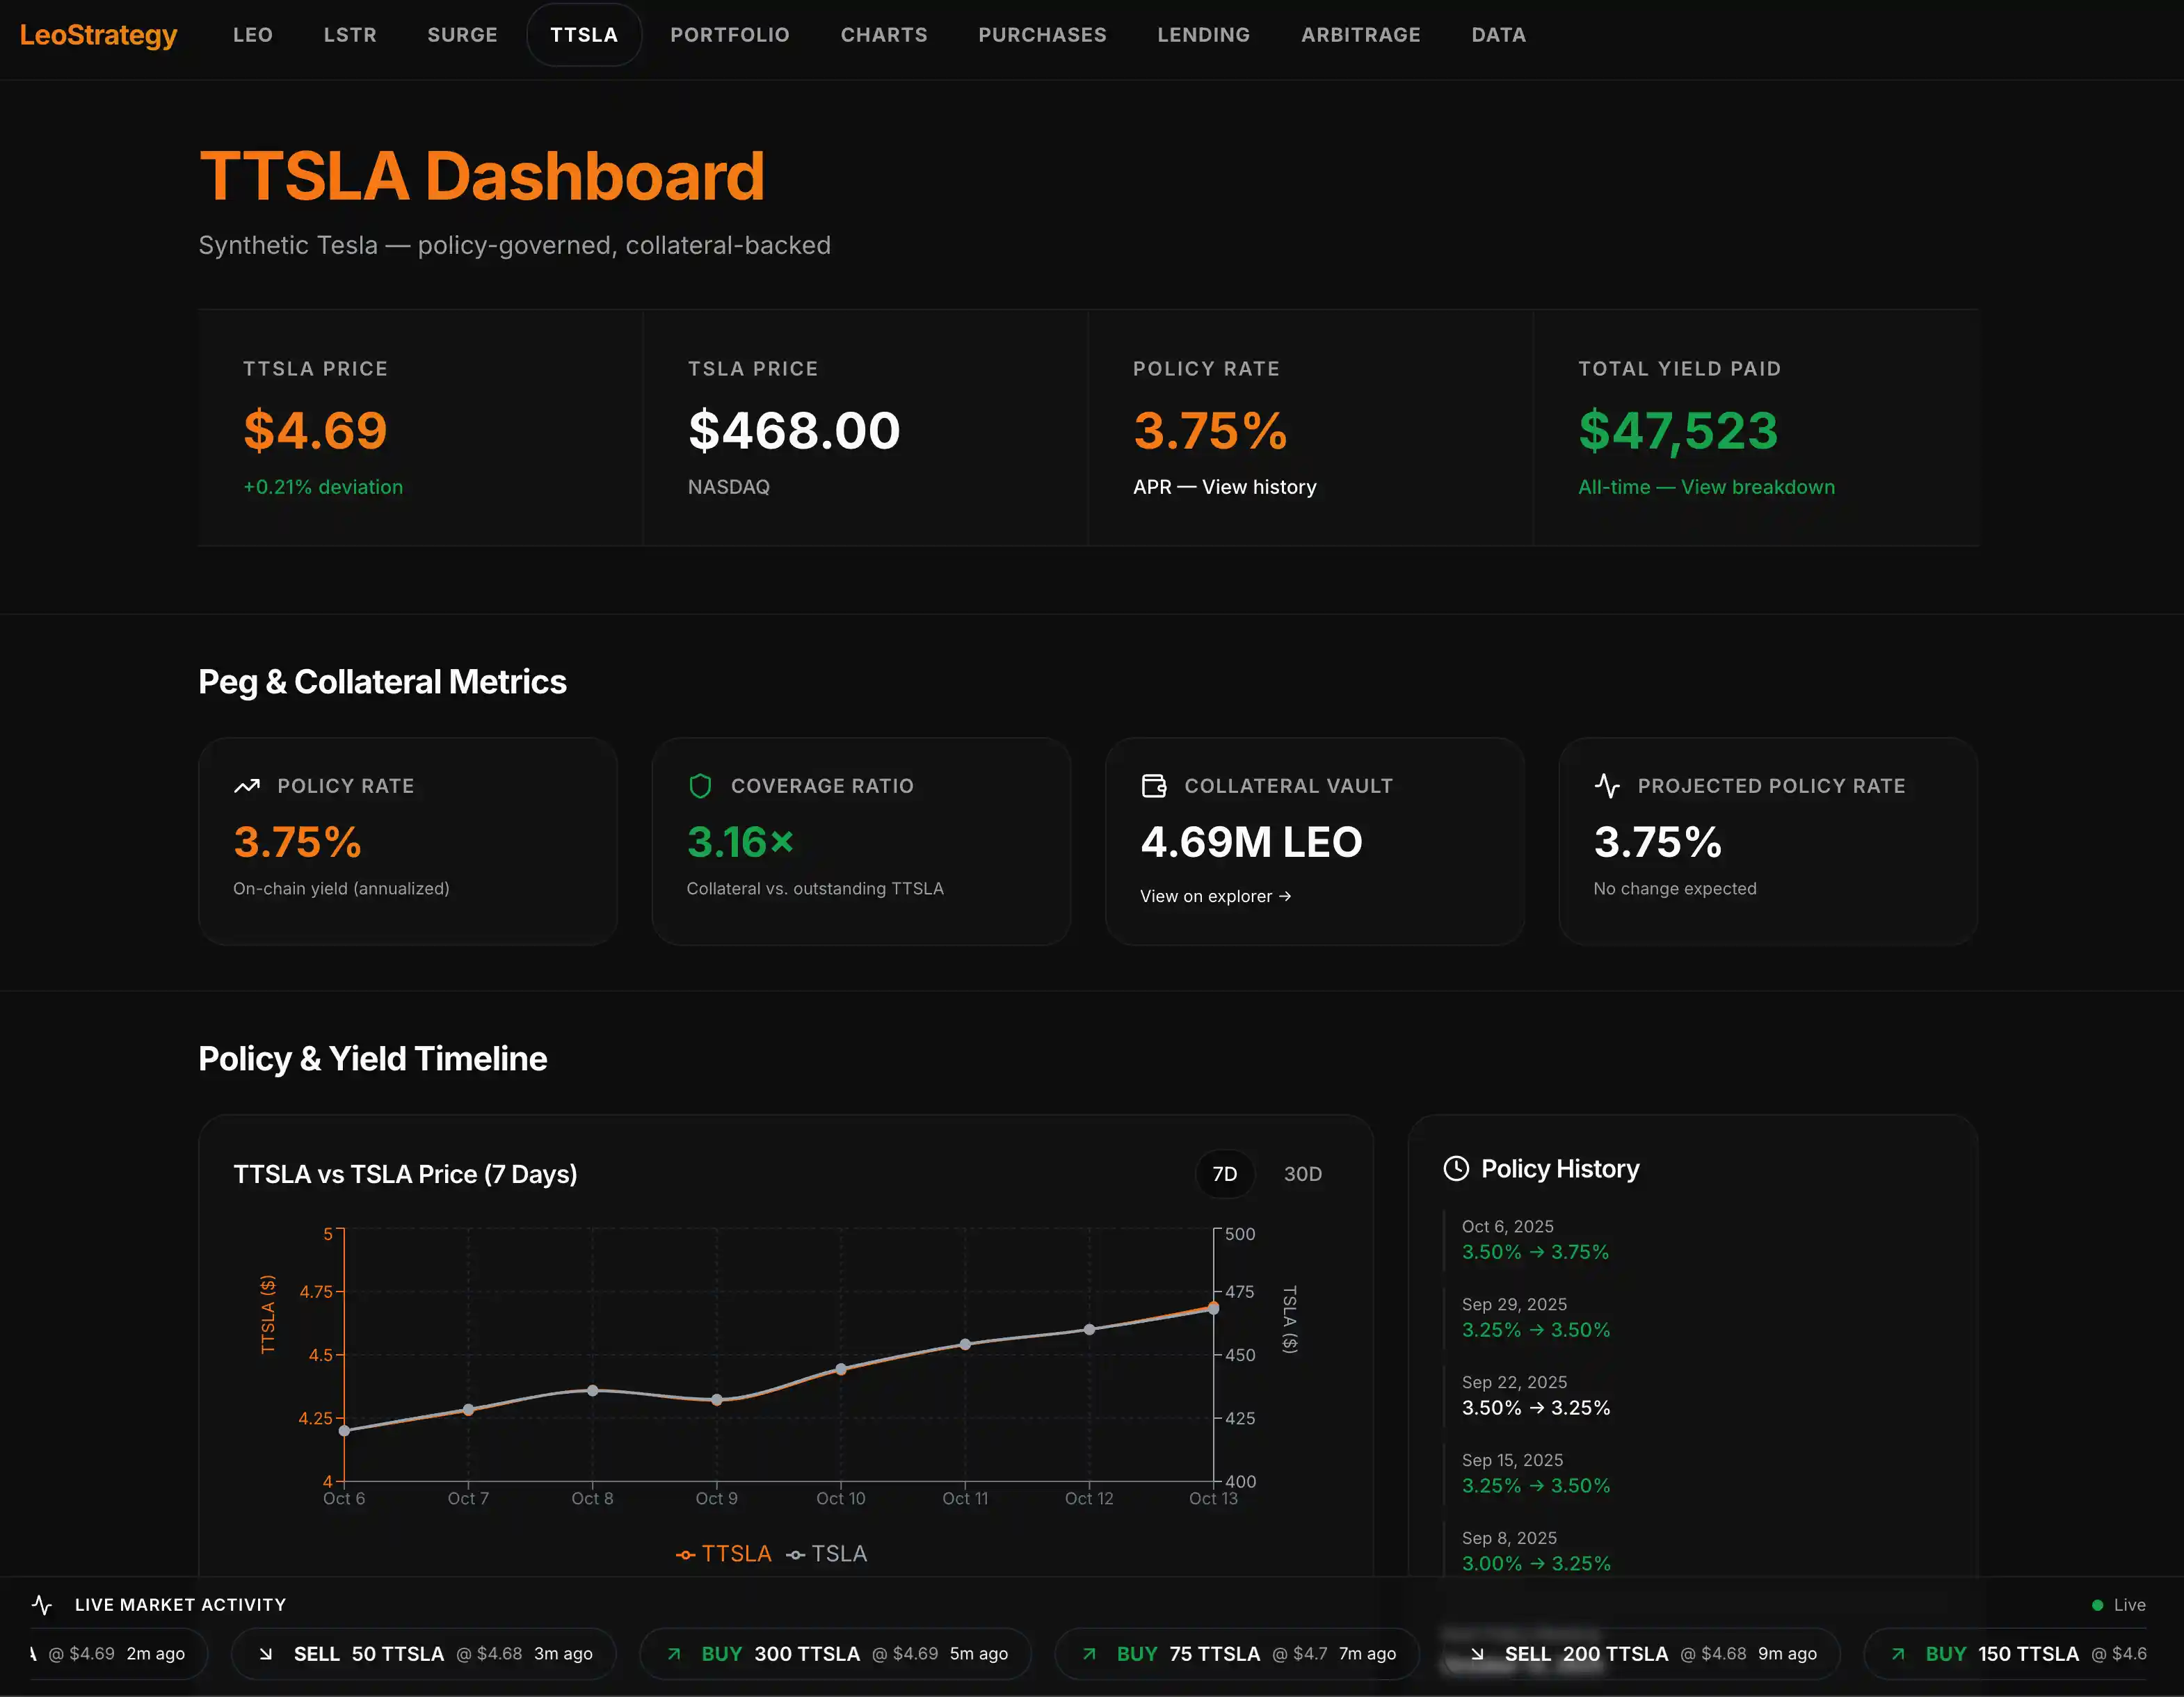Open the SELL 50 TTSLA activity entry
This screenshot has height=1697, width=2184.
pyautogui.click(x=423, y=1654)
